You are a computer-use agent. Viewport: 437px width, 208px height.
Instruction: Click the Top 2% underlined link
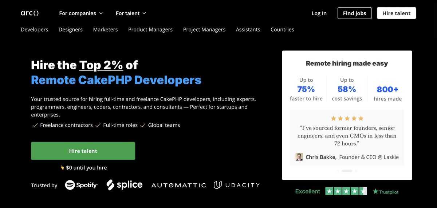pos(101,65)
